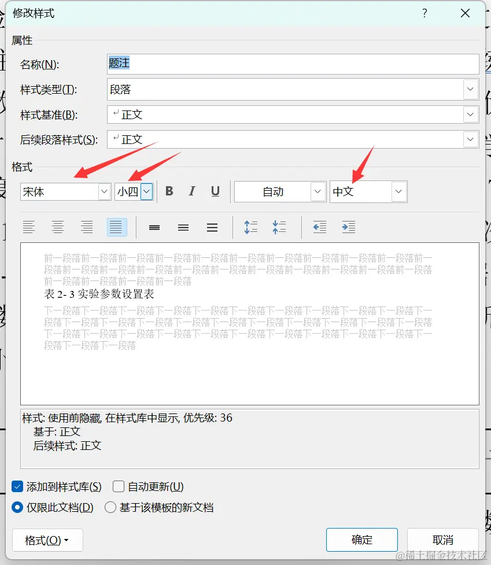
Task: Increase line spacing with the spacing icon
Action: (x=250, y=227)
